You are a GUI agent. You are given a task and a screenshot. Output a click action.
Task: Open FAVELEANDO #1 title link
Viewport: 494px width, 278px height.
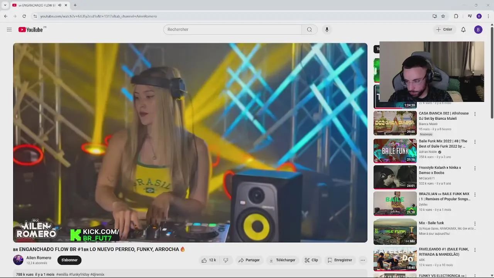coord(444,252)
